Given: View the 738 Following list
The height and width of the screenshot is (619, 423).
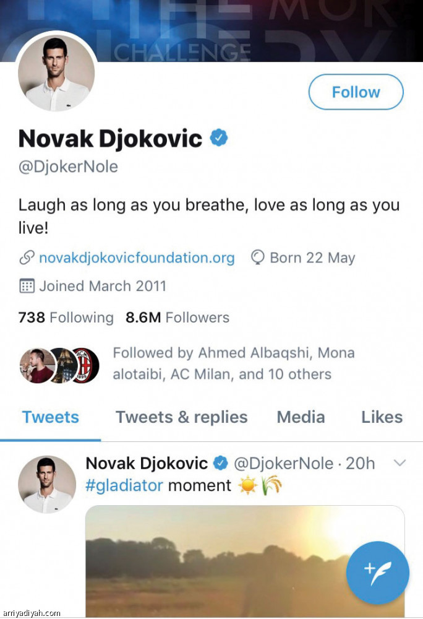Looking at the screenshot, I should click(66, 318).
